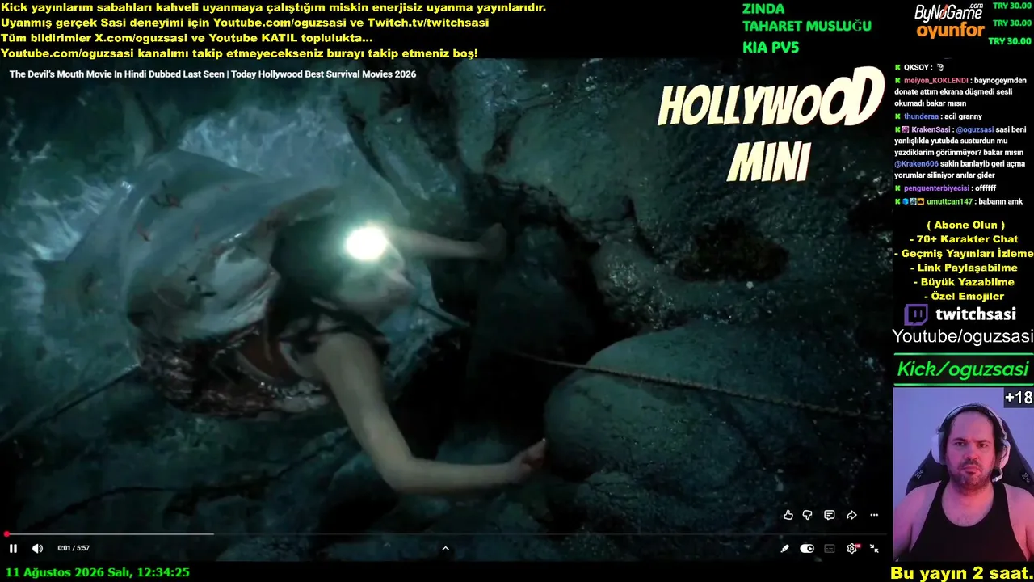Viewport: 1034px width, 582px height.
Task: Click the video title 'The Devil's Mouth Movie'
Action: (x=212, y=74)
